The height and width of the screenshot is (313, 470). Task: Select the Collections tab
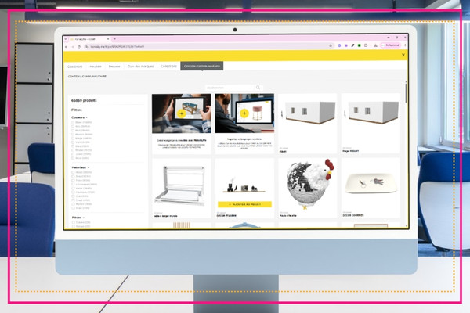tap(168, 67)
